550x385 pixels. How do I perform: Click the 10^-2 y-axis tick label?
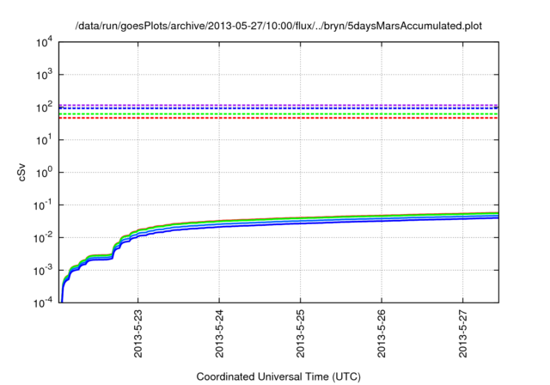click(43, 237)
